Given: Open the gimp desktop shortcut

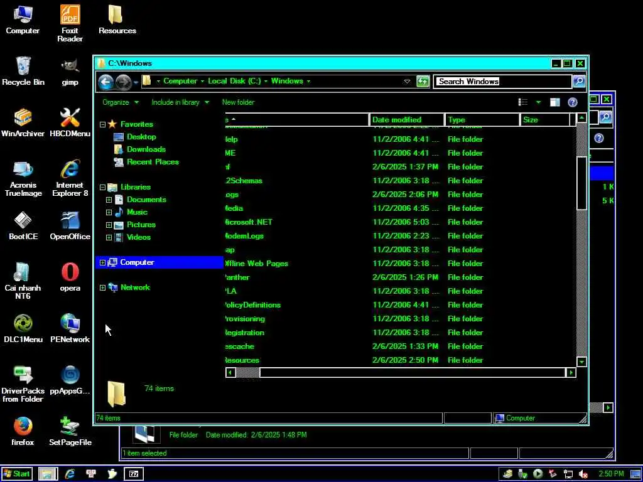Looking at the screenshot, I should pyautogui.click(x=70, y=72).
